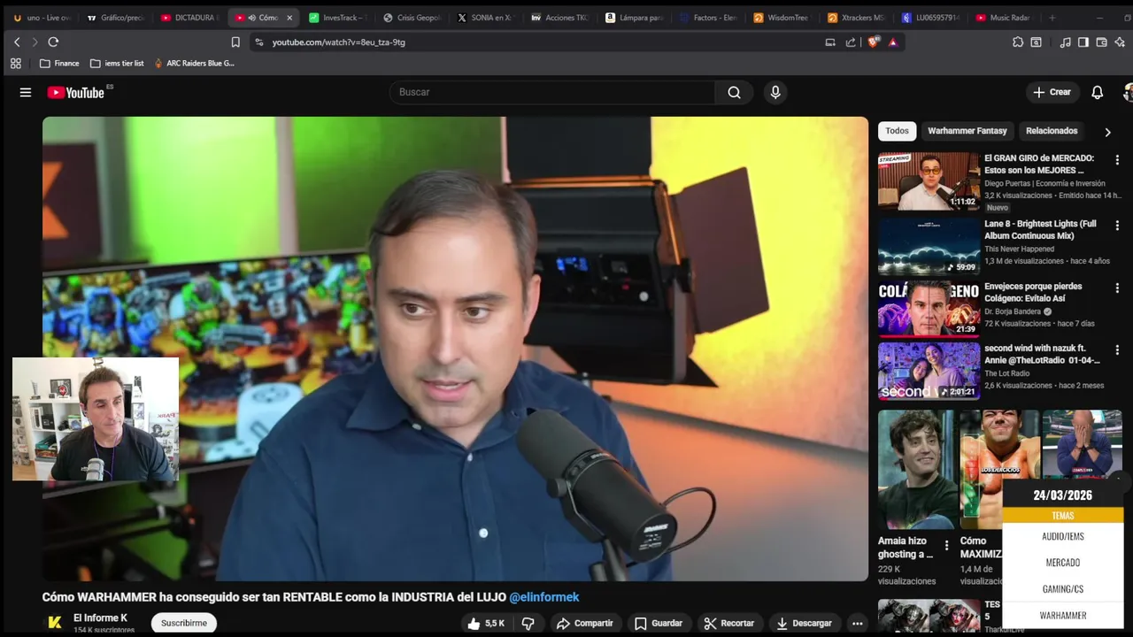Open the apps grid in bookmarks bar
Image resolution: width=1133 pixels, height=637 pixels.
15,63
